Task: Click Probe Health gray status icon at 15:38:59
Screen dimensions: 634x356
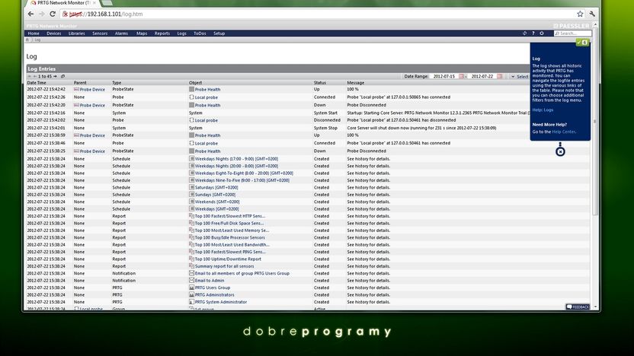Action: (192, 135)
